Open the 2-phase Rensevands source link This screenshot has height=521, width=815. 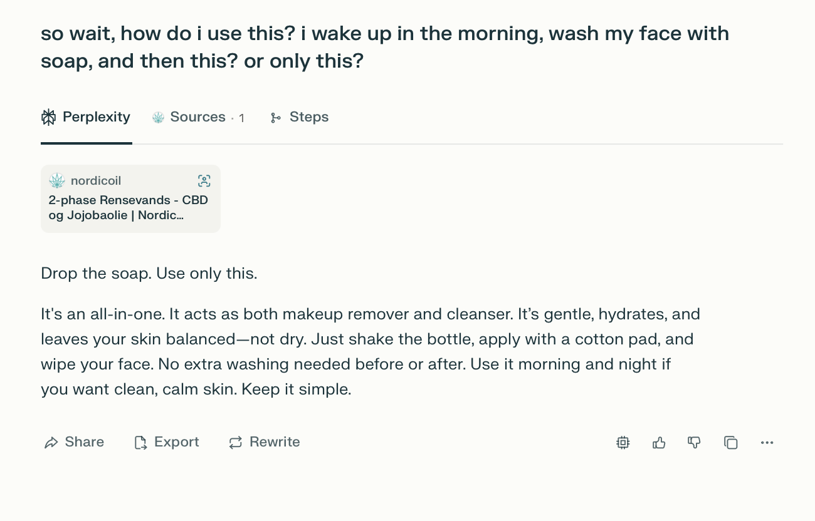pos(128,208)
